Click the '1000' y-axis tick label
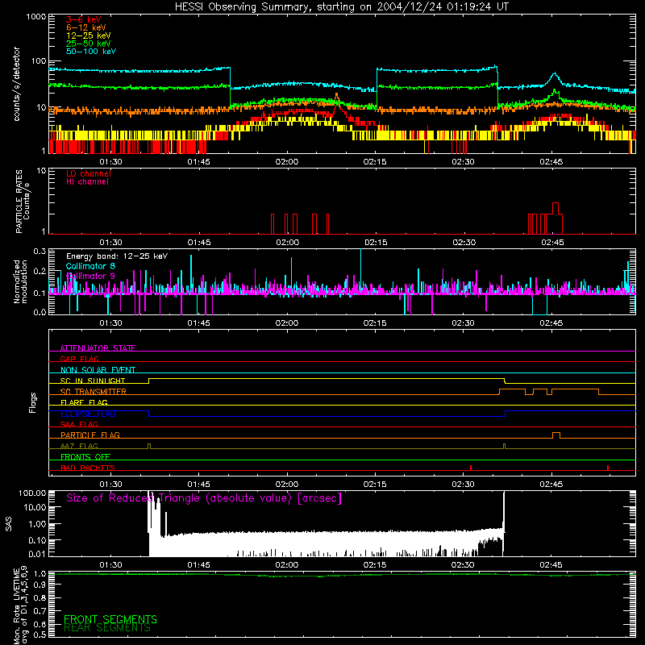 pos(36,17)
